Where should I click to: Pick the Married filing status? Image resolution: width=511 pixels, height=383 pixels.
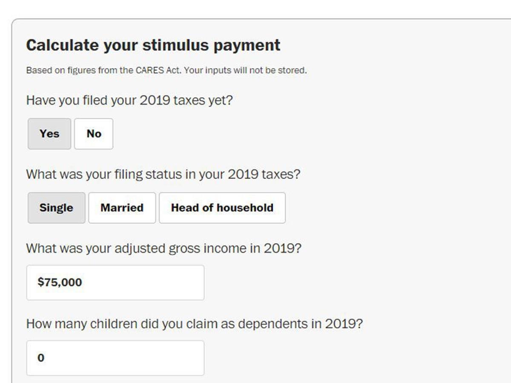pos(122,208)
